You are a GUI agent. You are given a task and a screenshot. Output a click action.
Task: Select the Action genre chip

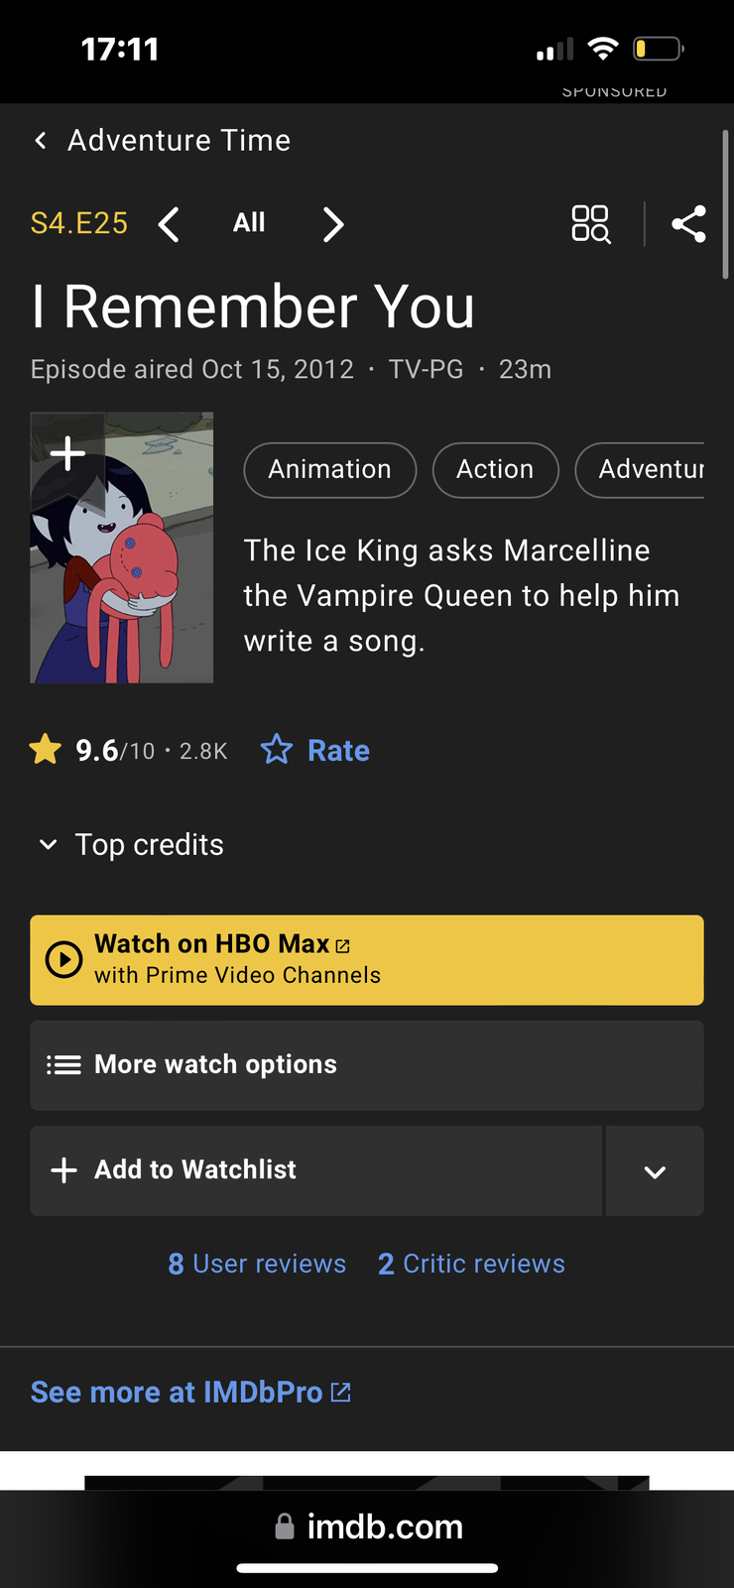pos(495,470)
